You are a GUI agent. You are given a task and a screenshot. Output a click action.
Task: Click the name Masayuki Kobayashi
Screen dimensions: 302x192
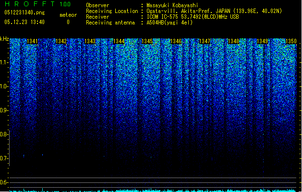pyautogui.click(x=172, y=5)
